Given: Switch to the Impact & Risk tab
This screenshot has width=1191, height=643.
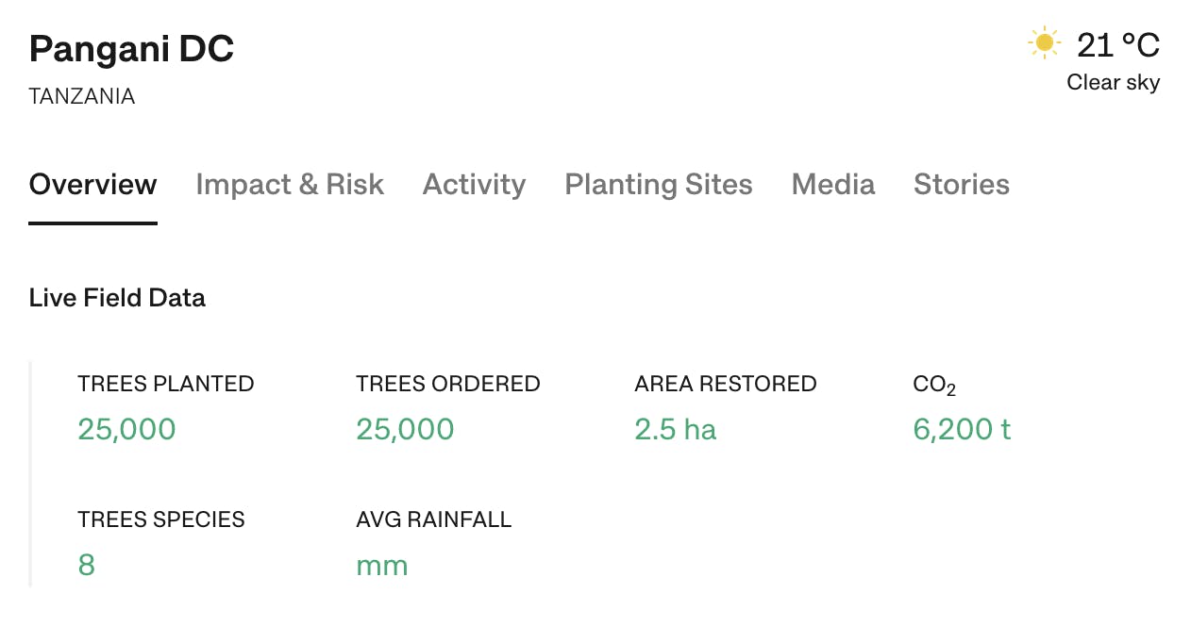Looking at the screenshot, I should (290, 185).
